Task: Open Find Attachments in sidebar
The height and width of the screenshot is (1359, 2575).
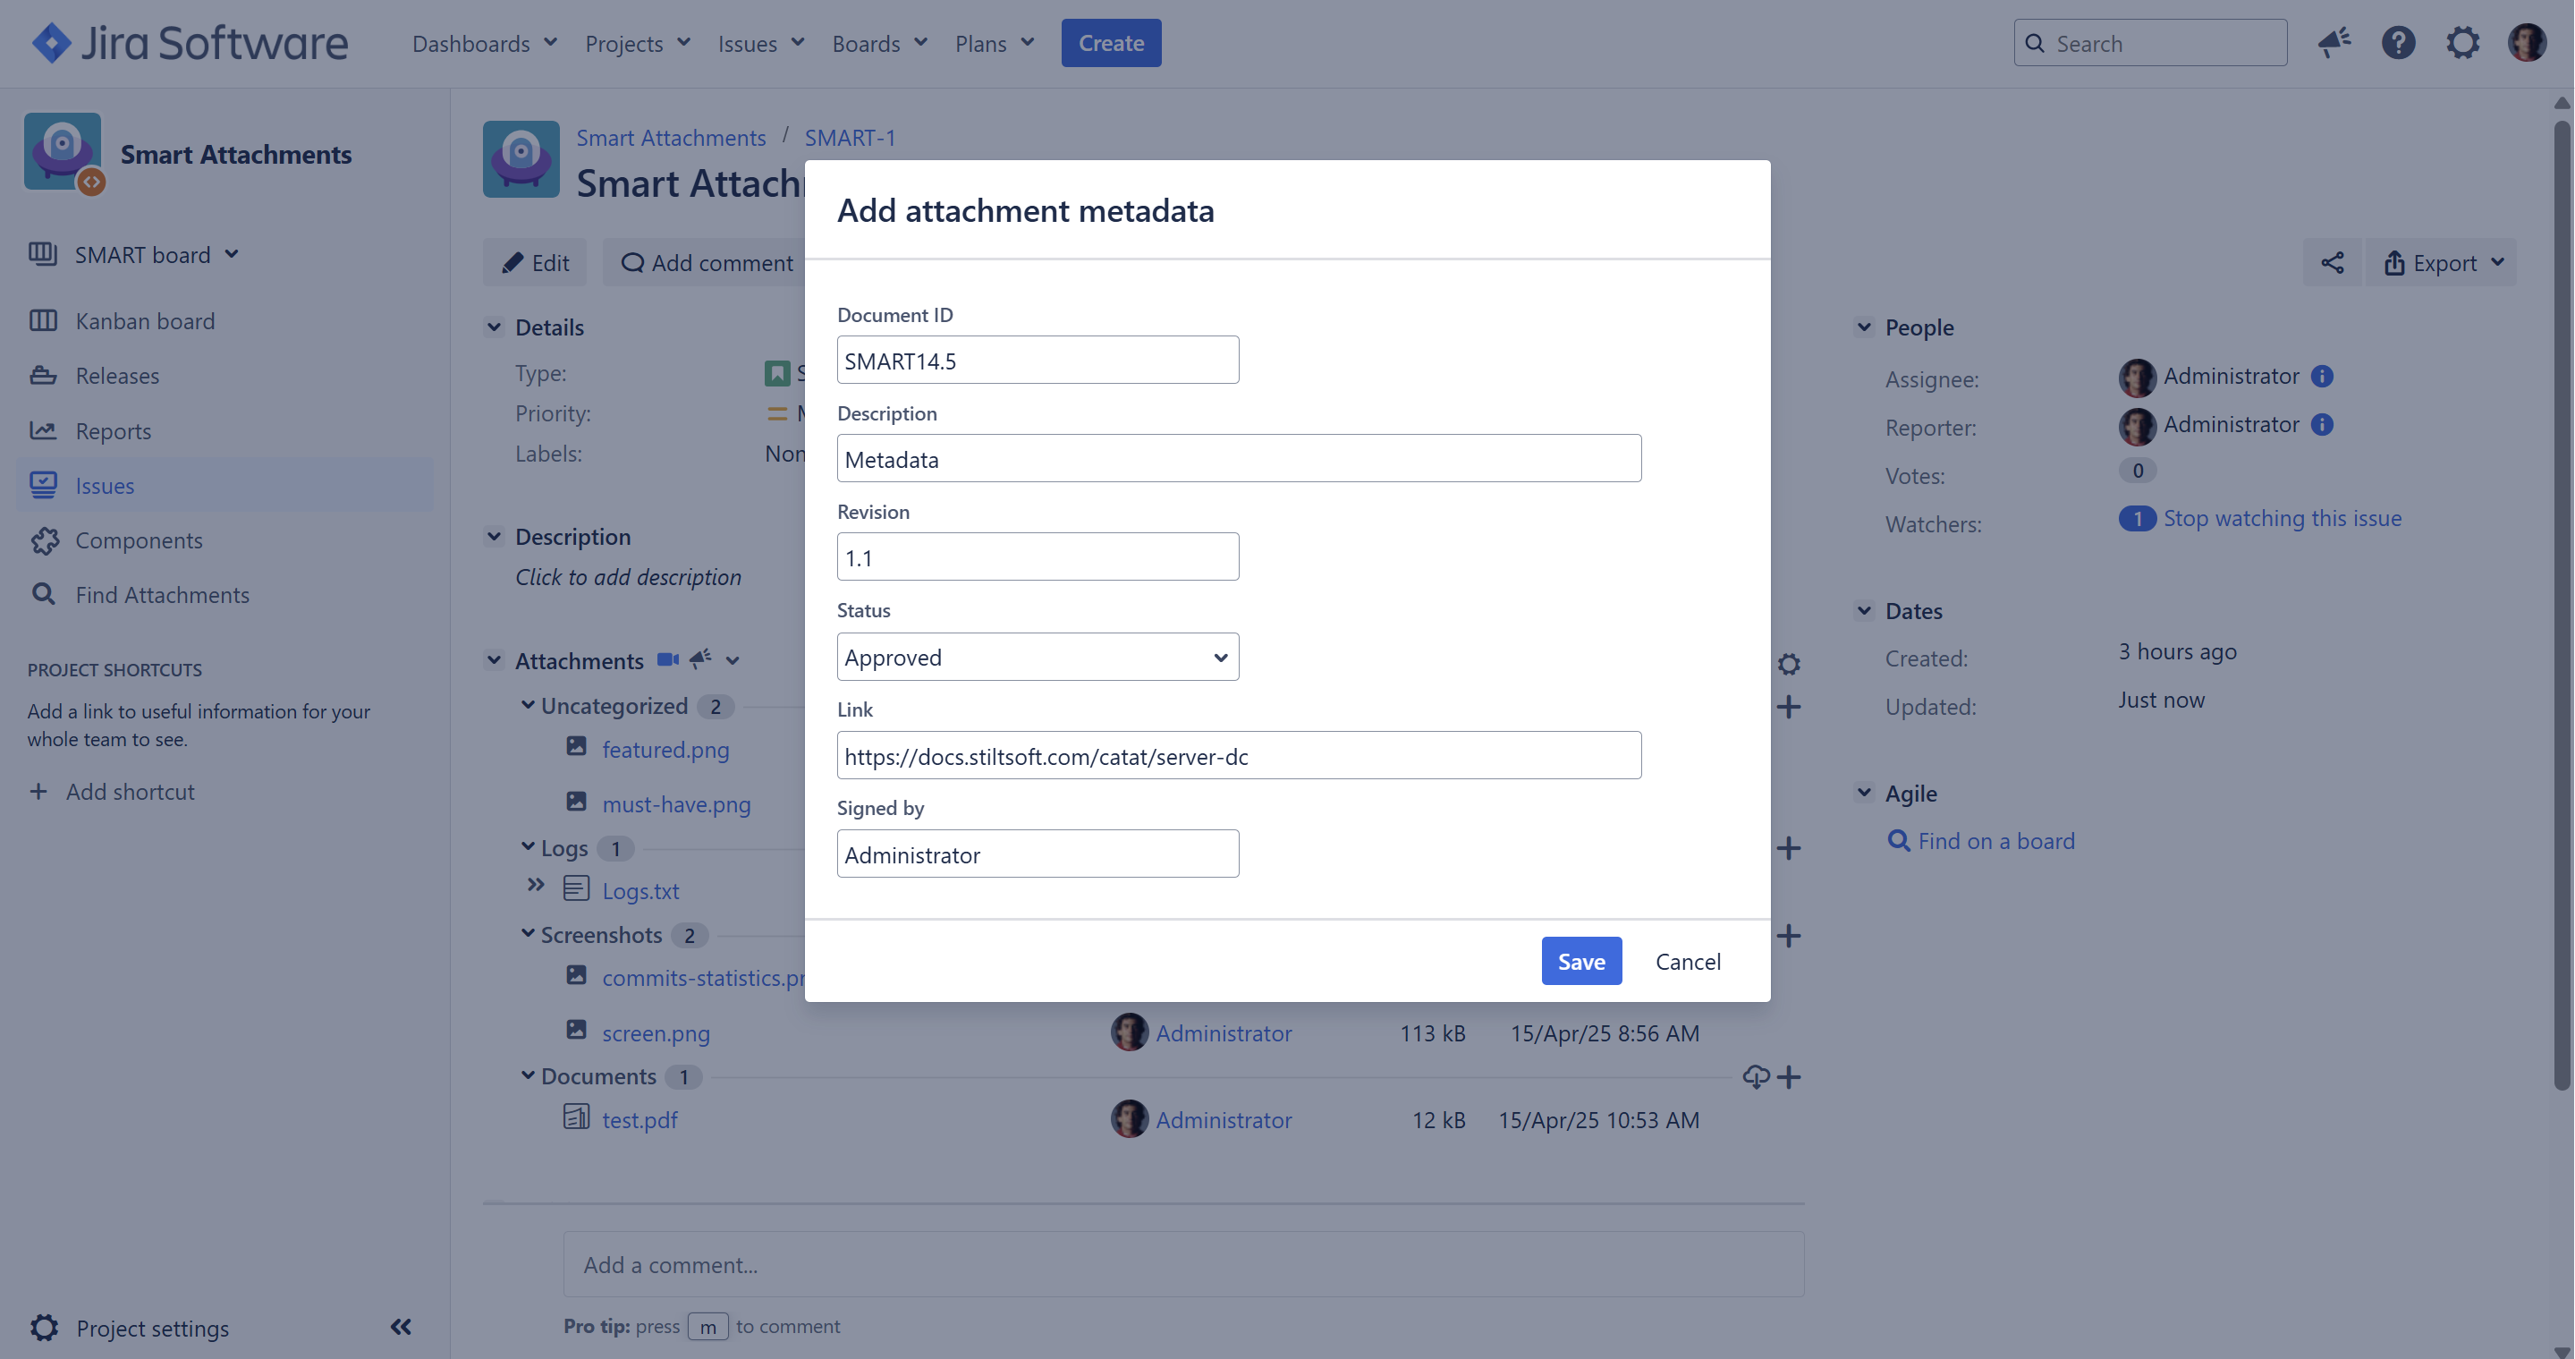Action: point(162,594)
